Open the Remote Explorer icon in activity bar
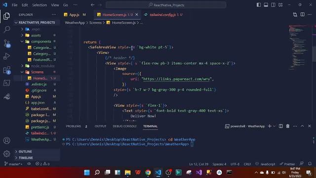The width and height of the screenshot is (316, 178). (6, 83)
